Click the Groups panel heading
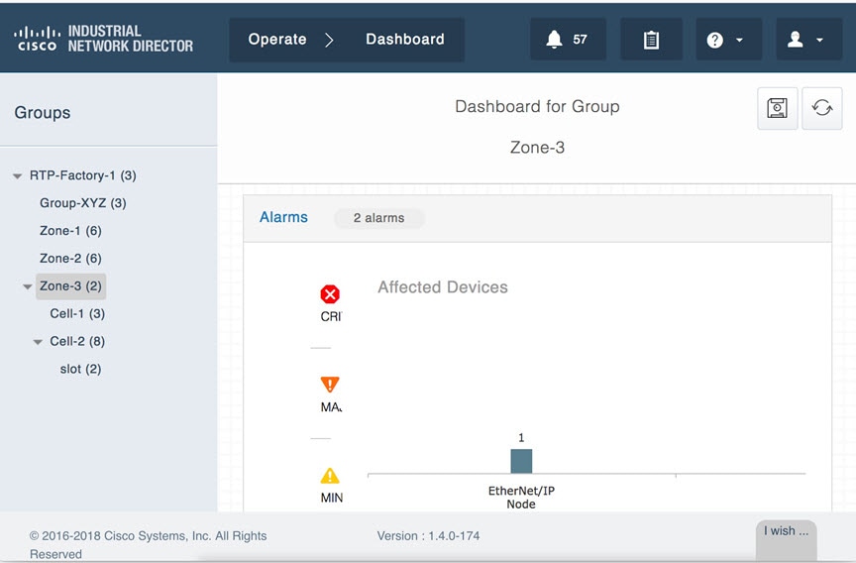Image resolution: width=856 pixels, height=563 pixels. (43, 112)
